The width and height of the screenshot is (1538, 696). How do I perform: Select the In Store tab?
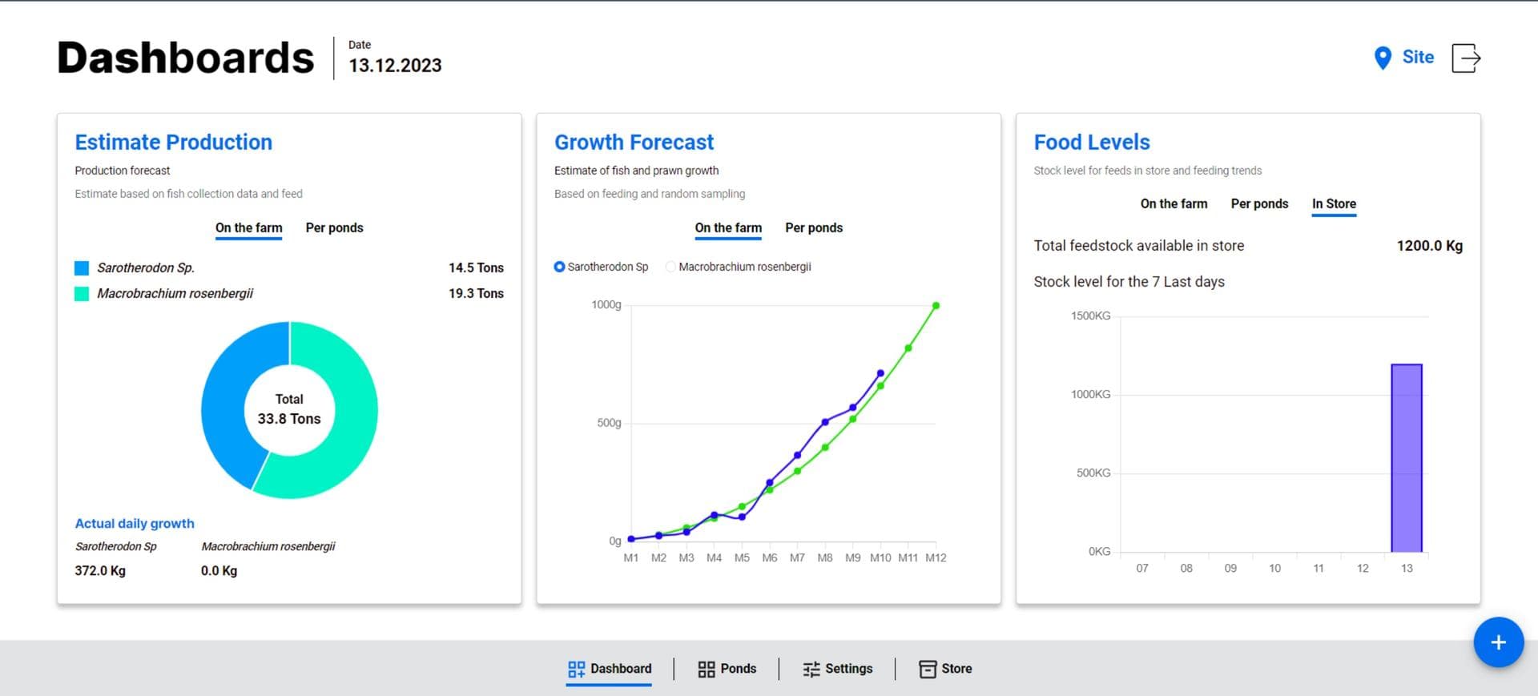tap(1333, 203)
